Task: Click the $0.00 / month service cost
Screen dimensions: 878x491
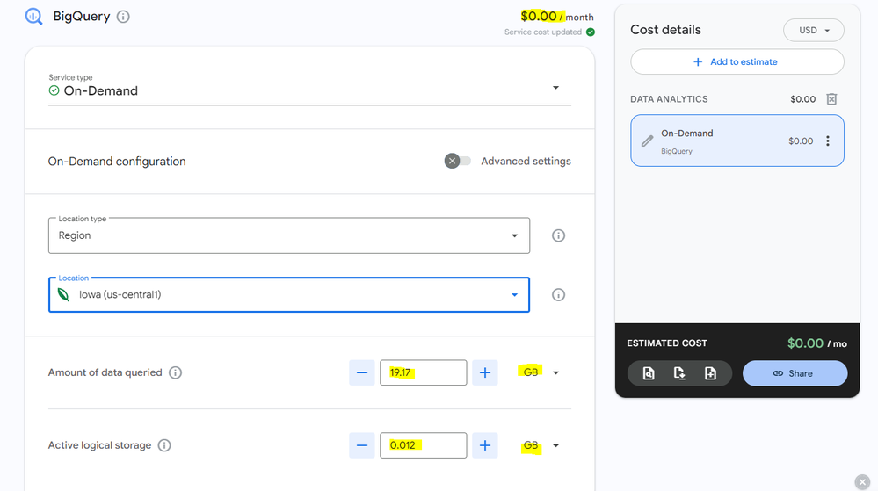Action: [557, 16]
